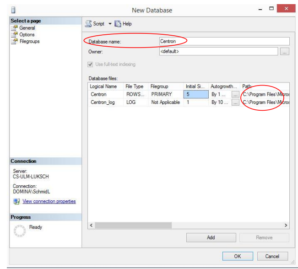The width and height of the screenshot is (298, 269).
Task: Open autogrowth settings for Centron file
Action: point(235,94)
